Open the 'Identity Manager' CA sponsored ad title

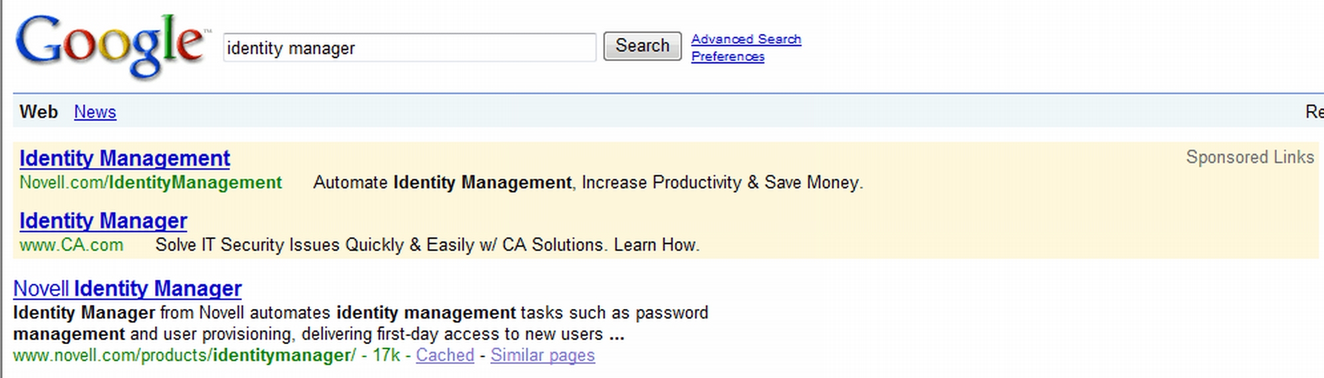click(103, 221)
